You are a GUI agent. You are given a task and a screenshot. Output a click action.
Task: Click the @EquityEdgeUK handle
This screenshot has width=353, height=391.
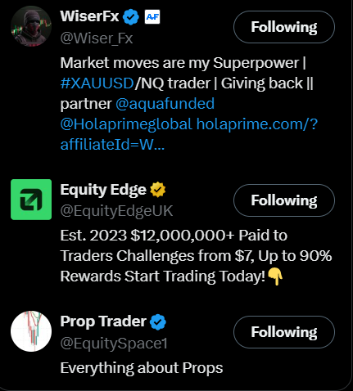(x=116, y=211)
